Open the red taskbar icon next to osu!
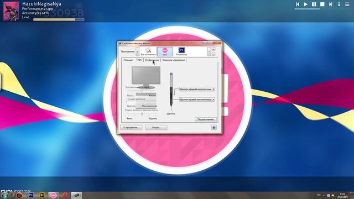This screenshot has width=354, height=199. 65,195
